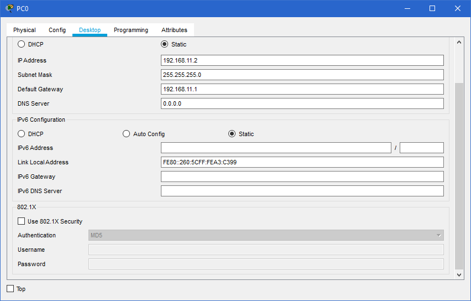Click the IPv6 Configuration group label

click(41, 120)
